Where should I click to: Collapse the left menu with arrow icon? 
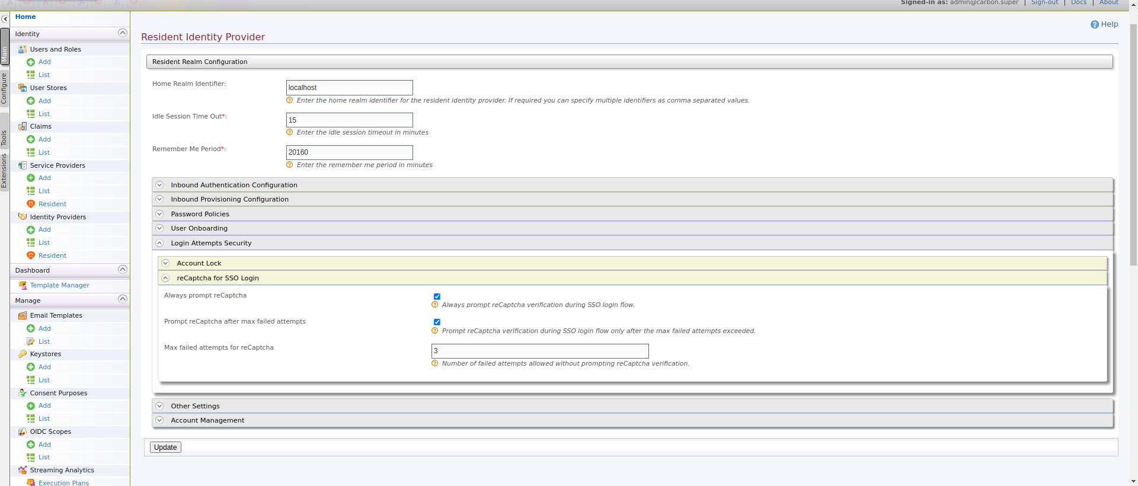[x=5, y=19]
